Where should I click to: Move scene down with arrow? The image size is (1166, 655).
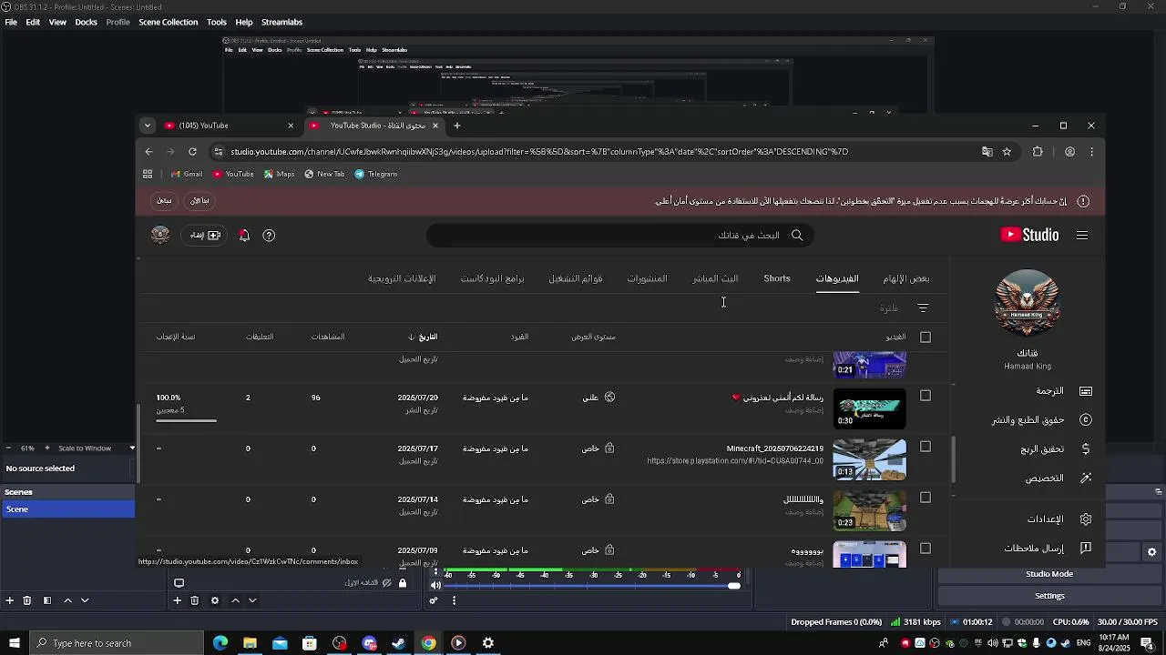coord(85,600)
